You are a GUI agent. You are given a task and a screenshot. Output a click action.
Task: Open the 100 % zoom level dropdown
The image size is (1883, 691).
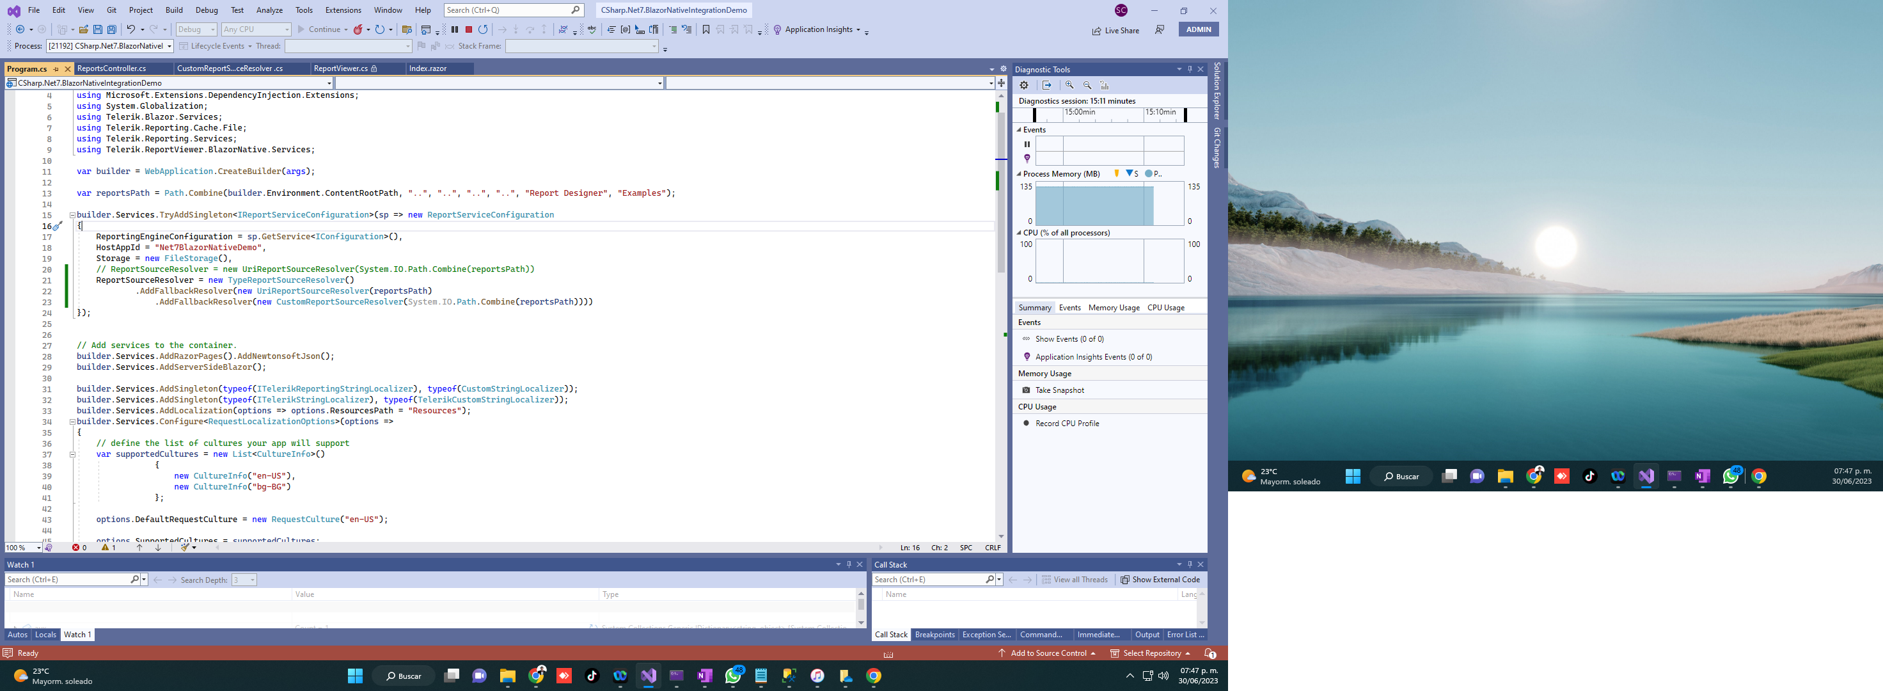[38, 548]
